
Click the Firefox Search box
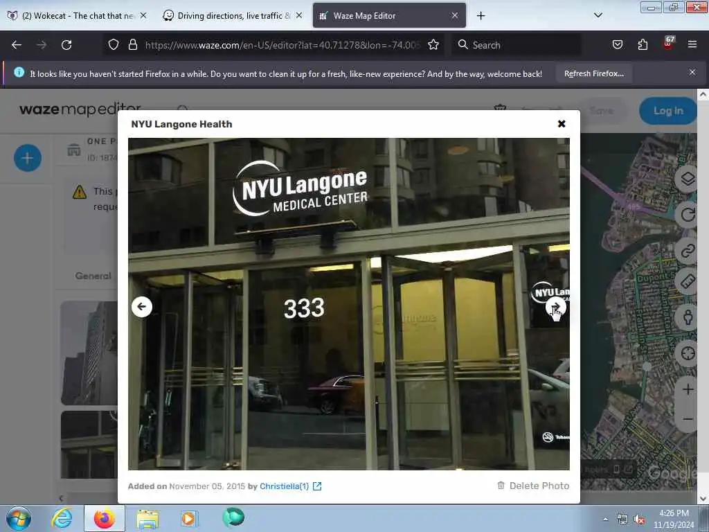coord(517,45)
